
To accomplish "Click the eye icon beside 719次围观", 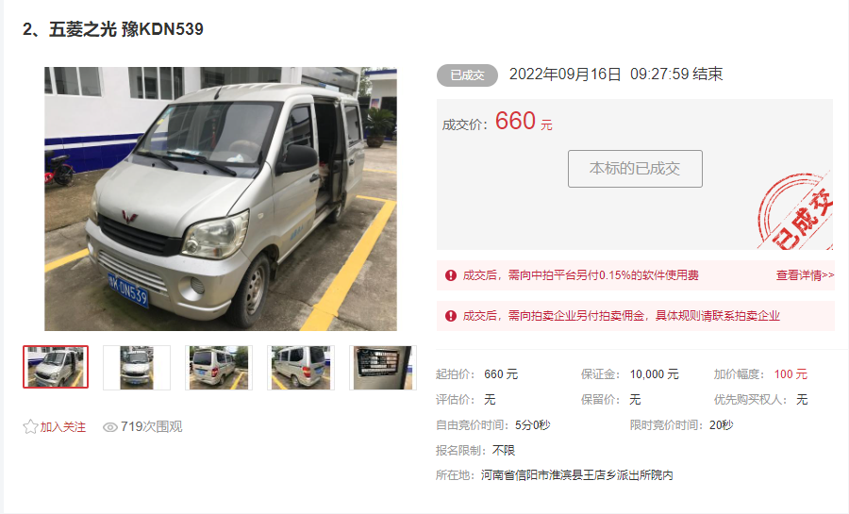I will click(110, 427).
